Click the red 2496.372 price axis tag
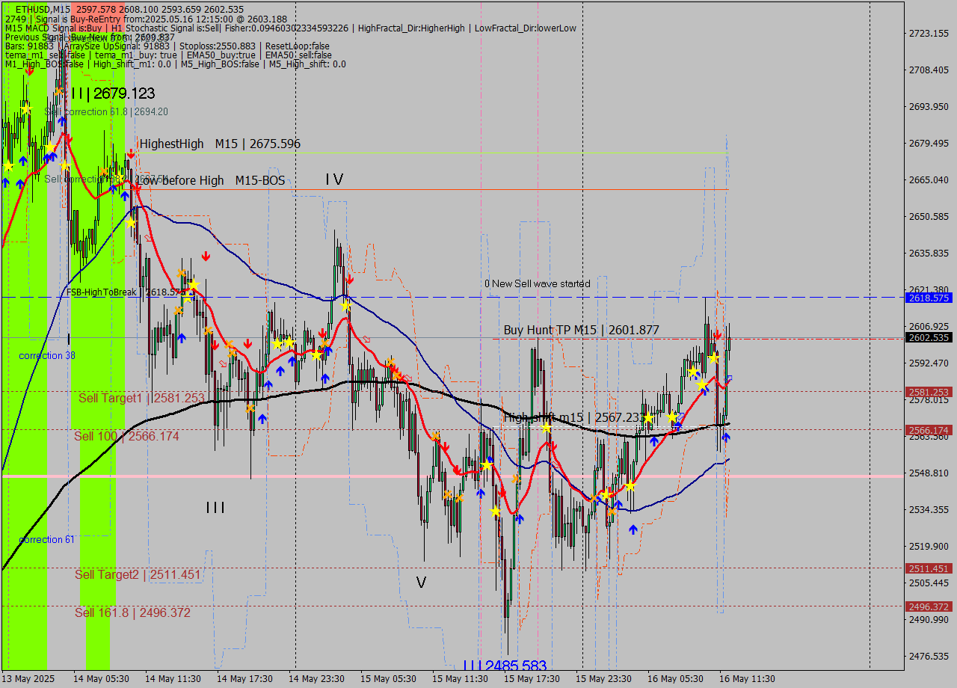The width and height of the screenshot is (957, 688). point(929,606)
